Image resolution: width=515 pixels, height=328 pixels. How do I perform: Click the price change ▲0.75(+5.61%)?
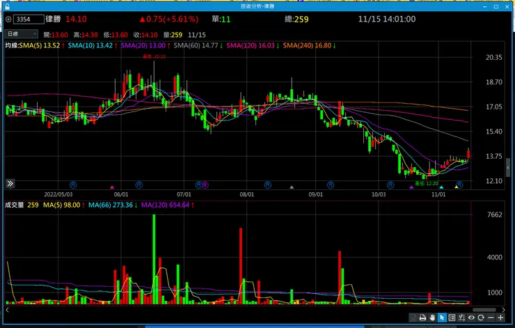coord(169,19)
